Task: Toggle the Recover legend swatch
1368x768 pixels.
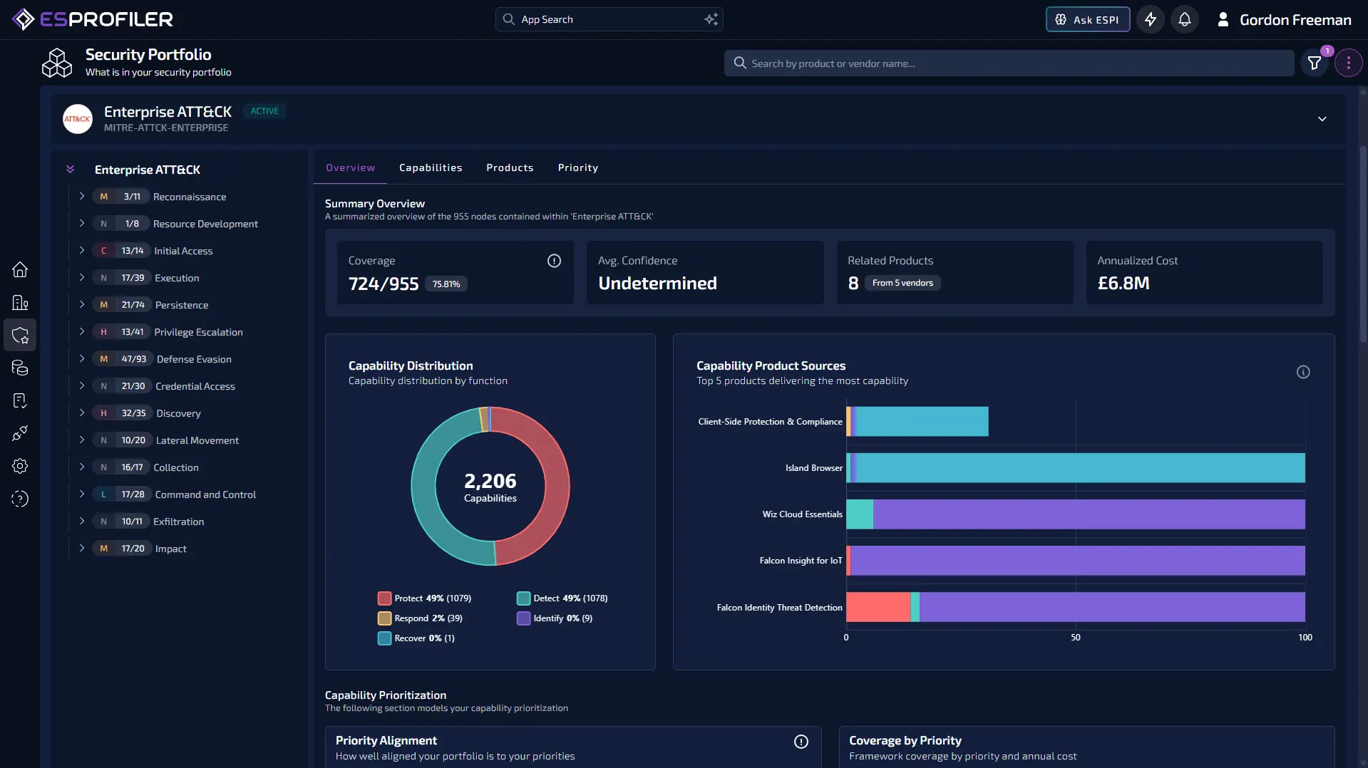Action: pyautogui.click(x=384, y=638)
